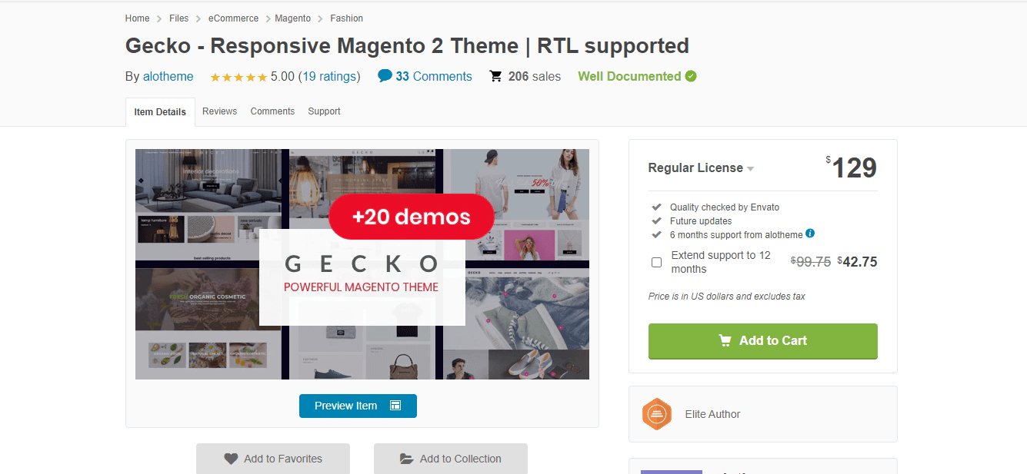The height and width of the screenshot is (474, 1027).
Task: Open the Support tab
Action: click(324, 111)
